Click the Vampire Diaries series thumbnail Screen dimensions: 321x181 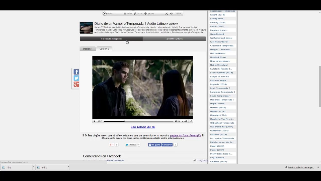tap(86, 28)
